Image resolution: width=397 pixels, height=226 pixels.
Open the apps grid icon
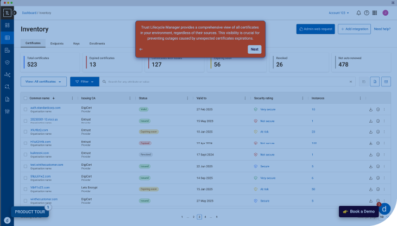(375, 12)
